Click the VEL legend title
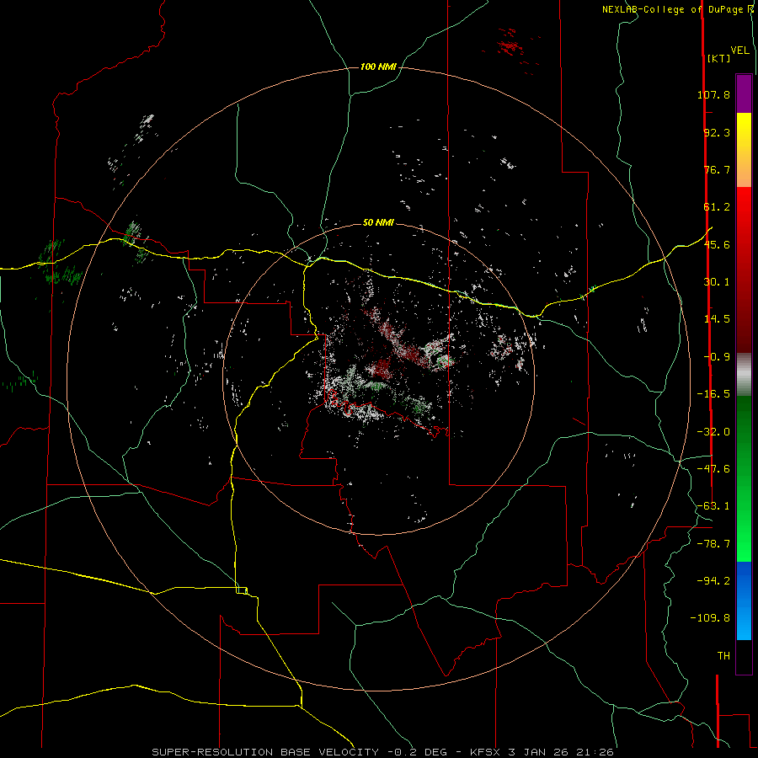The image size is (758, 758). (740, 51)
